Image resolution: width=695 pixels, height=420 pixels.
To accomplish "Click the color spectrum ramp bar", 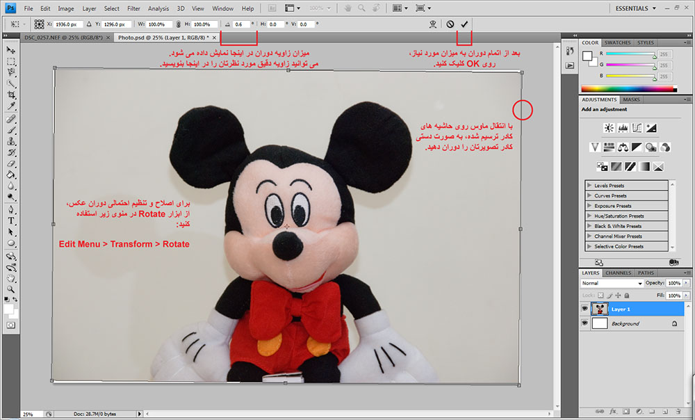I will (x=629, y=89).
